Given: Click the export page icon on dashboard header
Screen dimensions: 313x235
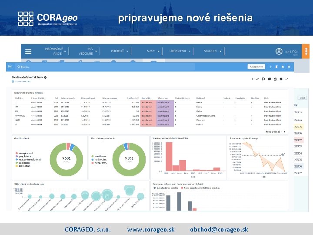Looking at the screenshot, I should click(x=263, y=79).
